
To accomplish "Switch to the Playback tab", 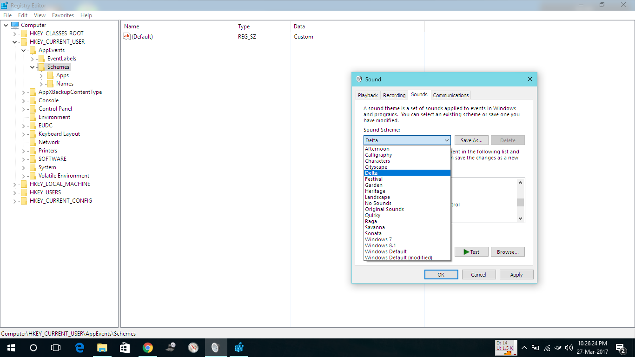I will pyautogui.click(x=368, y=95).
